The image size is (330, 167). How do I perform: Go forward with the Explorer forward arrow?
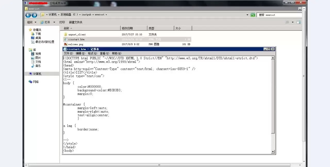[x=34, y=15]
